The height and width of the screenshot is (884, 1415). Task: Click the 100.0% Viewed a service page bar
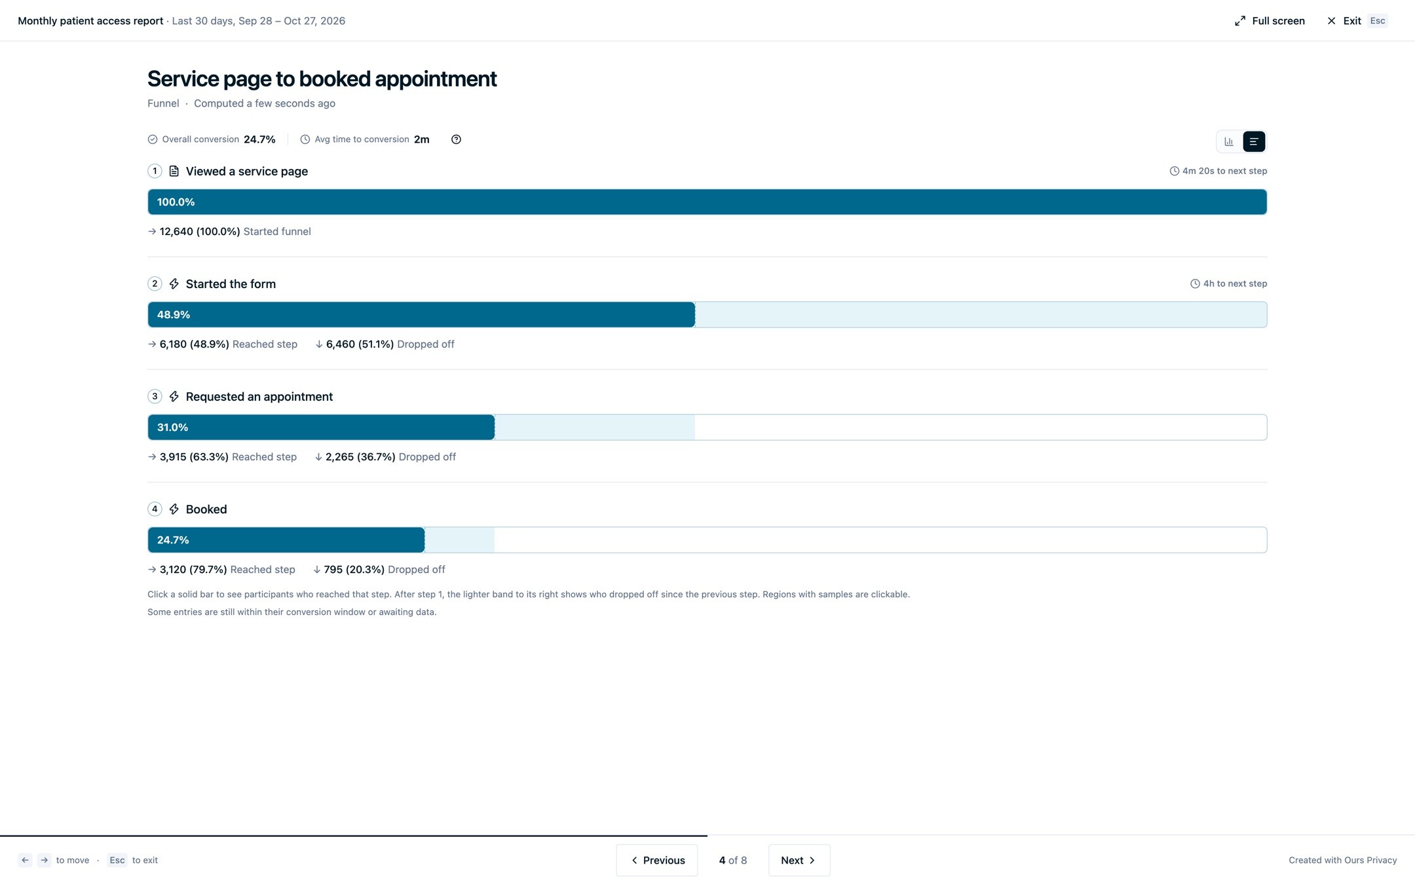click(707, 202)
